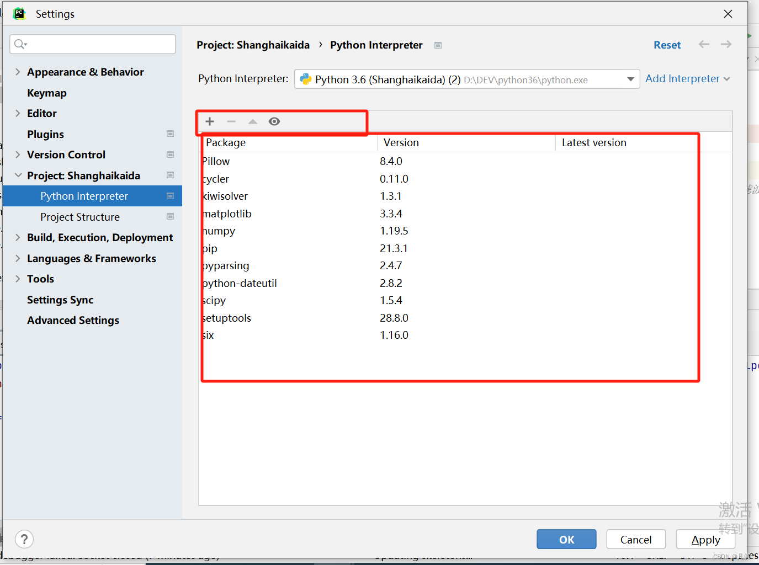This screenshot has width=759, height=565.
Task: Open Advanced Settings page
Action: point(73,320)
